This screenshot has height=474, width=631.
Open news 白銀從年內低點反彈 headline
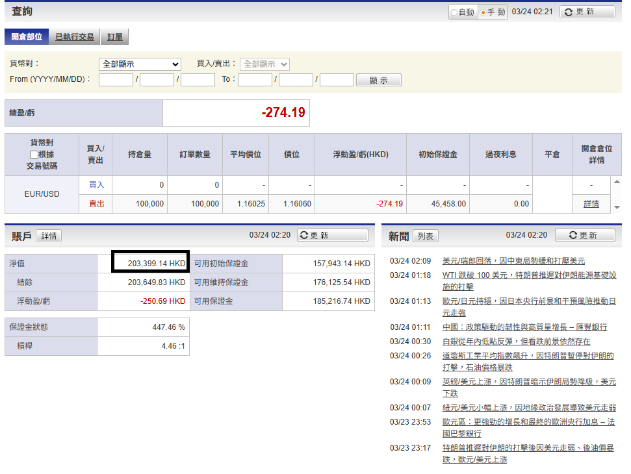pyautogui.click(x=517, y=342)
